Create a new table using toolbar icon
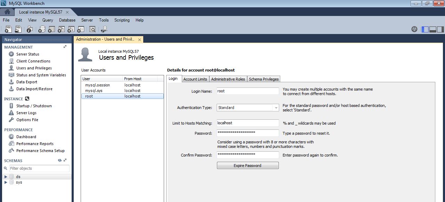This screenshot has height=202, width=445. pyautogui.click(x=51, y=30)
